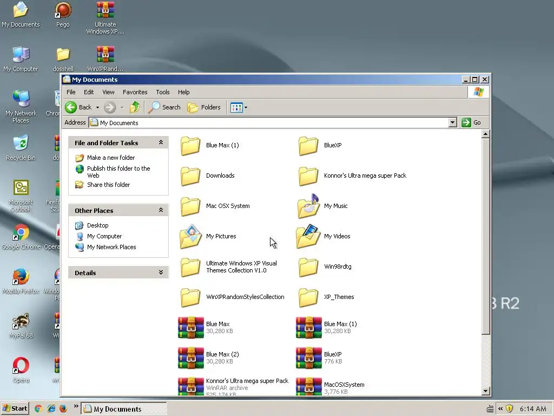Open My Network Places in Other Places
The image size is (554, 416).
[x=111, y=247]
